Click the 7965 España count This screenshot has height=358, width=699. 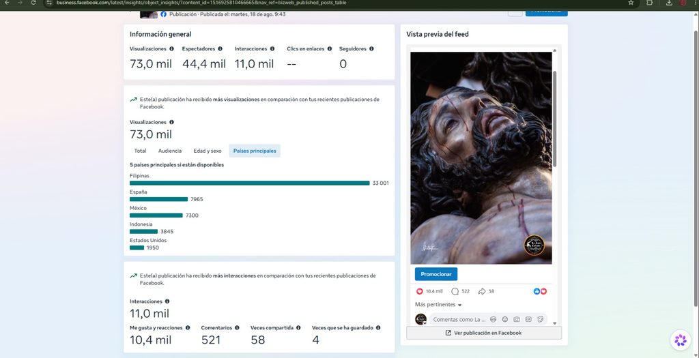click(197, 200)
